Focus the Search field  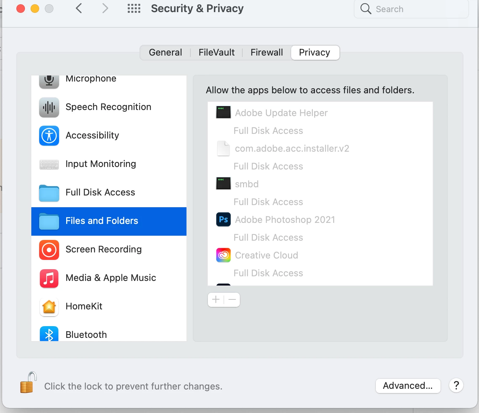(411, 9)
